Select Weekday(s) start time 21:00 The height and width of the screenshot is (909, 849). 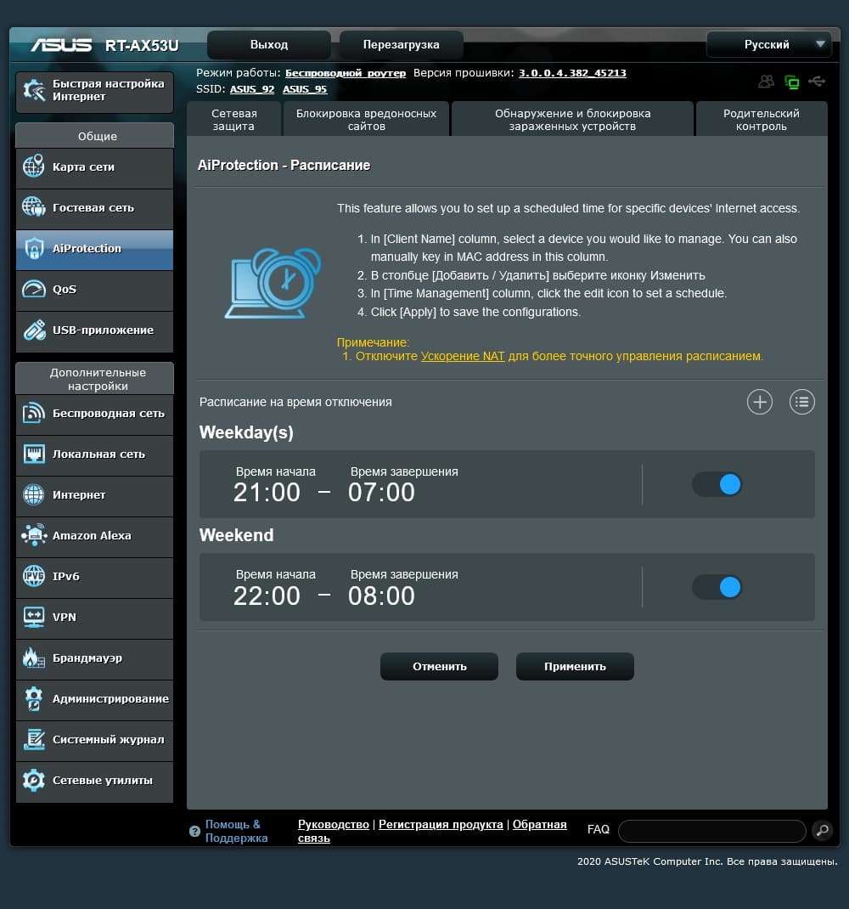(267, 493)
